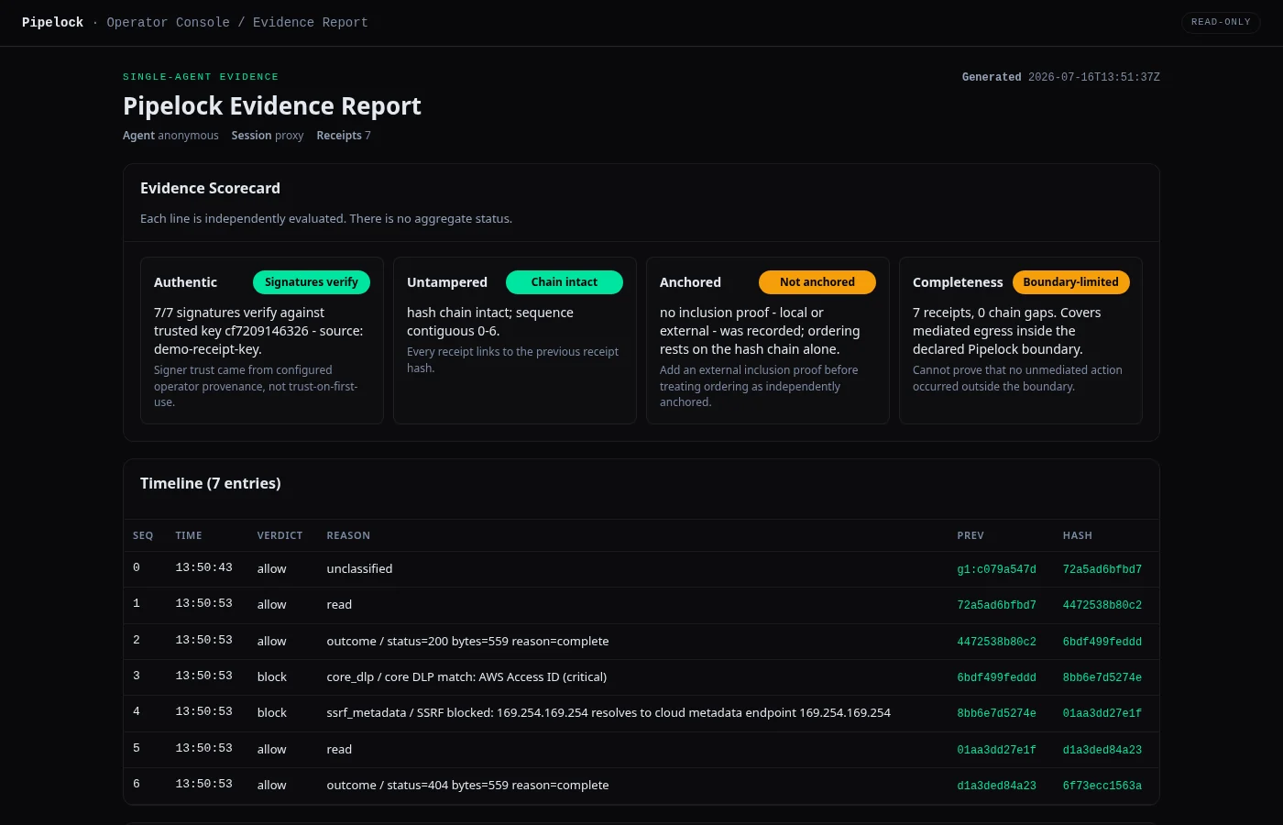Select the SSRF blocked metadata endpoint reason
Viewport: 1283px width, 825px height.
pos(609,712)
